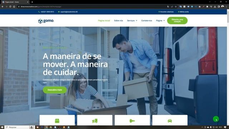Open the Sobre nós menu item
The width and height of the screenshot is (229, 129).
(x=118, y=21)
